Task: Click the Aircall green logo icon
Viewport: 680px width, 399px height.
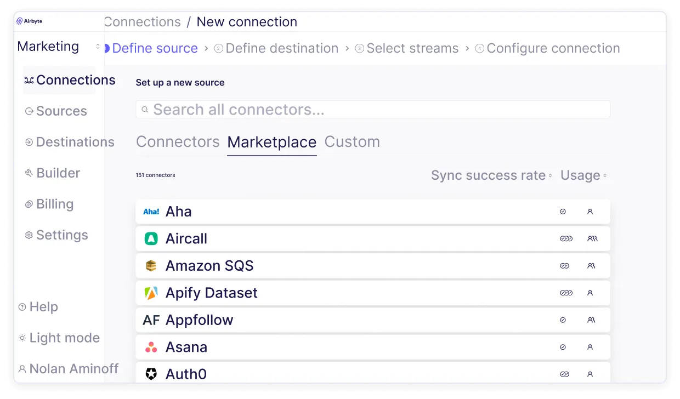Action: [151, 238]
